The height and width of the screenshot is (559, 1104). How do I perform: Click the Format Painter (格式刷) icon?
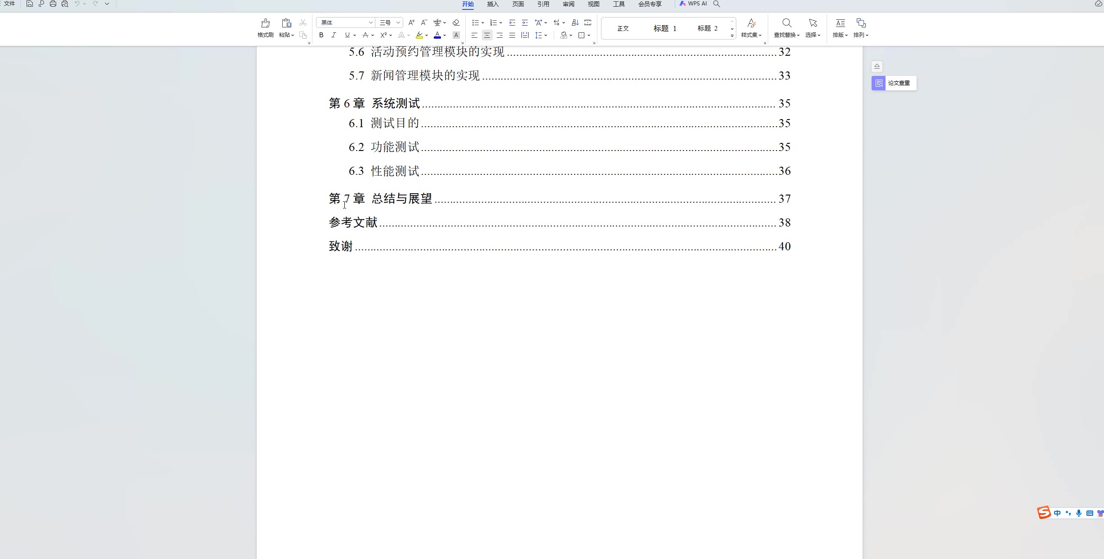click(x=265, y=23)
